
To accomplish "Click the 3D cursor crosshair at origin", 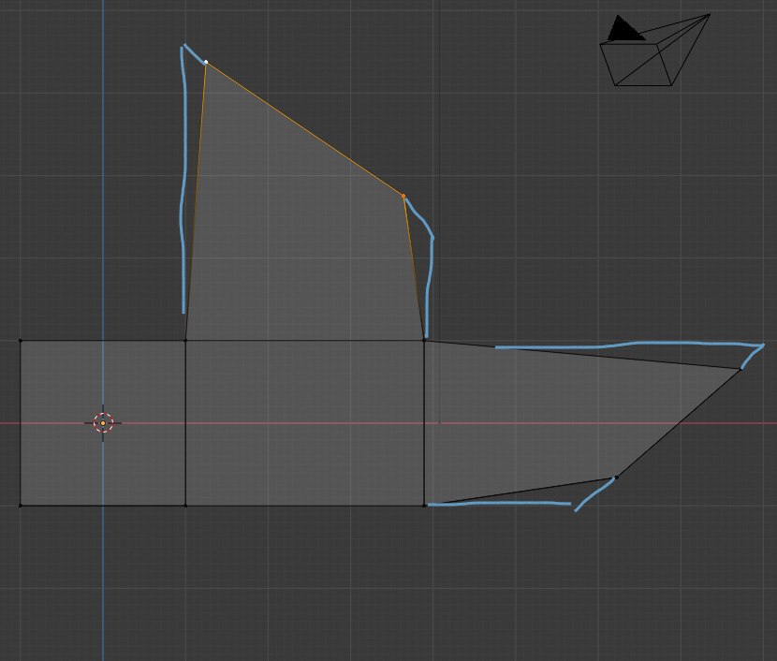I will click(103, 423).
